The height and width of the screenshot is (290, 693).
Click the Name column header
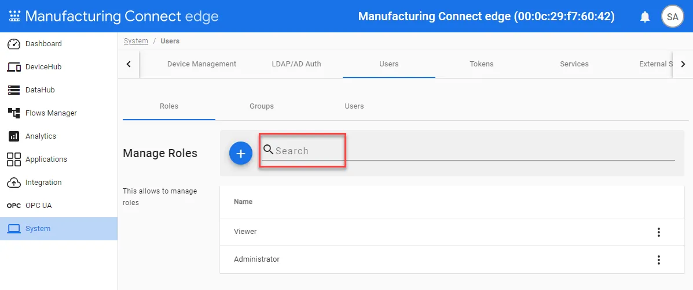[x=243, y=202]
